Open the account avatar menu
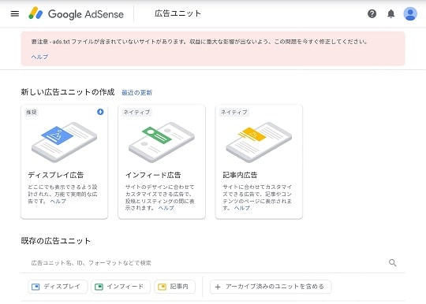The width and height of the screenshot is (426, 304). click(x=410, y=13)
